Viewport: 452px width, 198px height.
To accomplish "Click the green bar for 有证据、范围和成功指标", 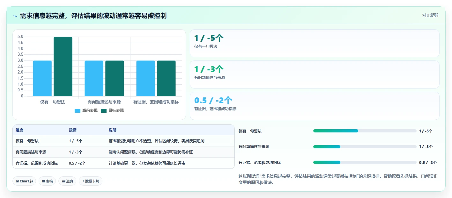I will click(166, 78).
